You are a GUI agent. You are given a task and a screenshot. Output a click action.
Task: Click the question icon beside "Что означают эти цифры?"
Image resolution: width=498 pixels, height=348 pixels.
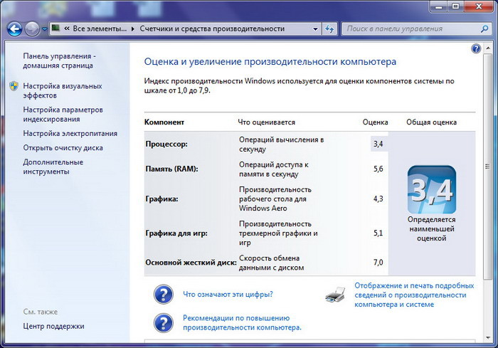[164, 293]
